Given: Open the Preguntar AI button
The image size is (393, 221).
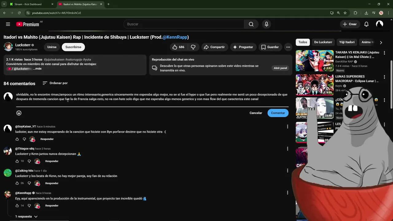Looking at the screenshot, I should [243, 47].
